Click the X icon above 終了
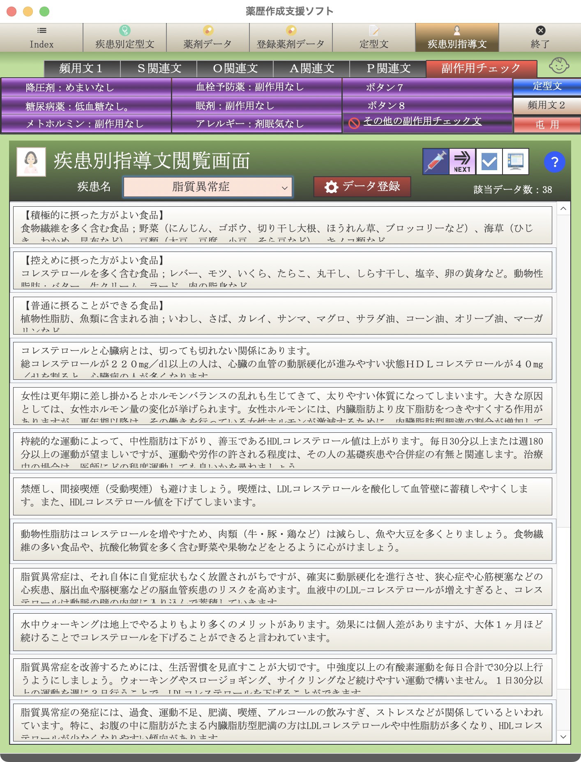The image size is (581, 762). coord(540,30)
